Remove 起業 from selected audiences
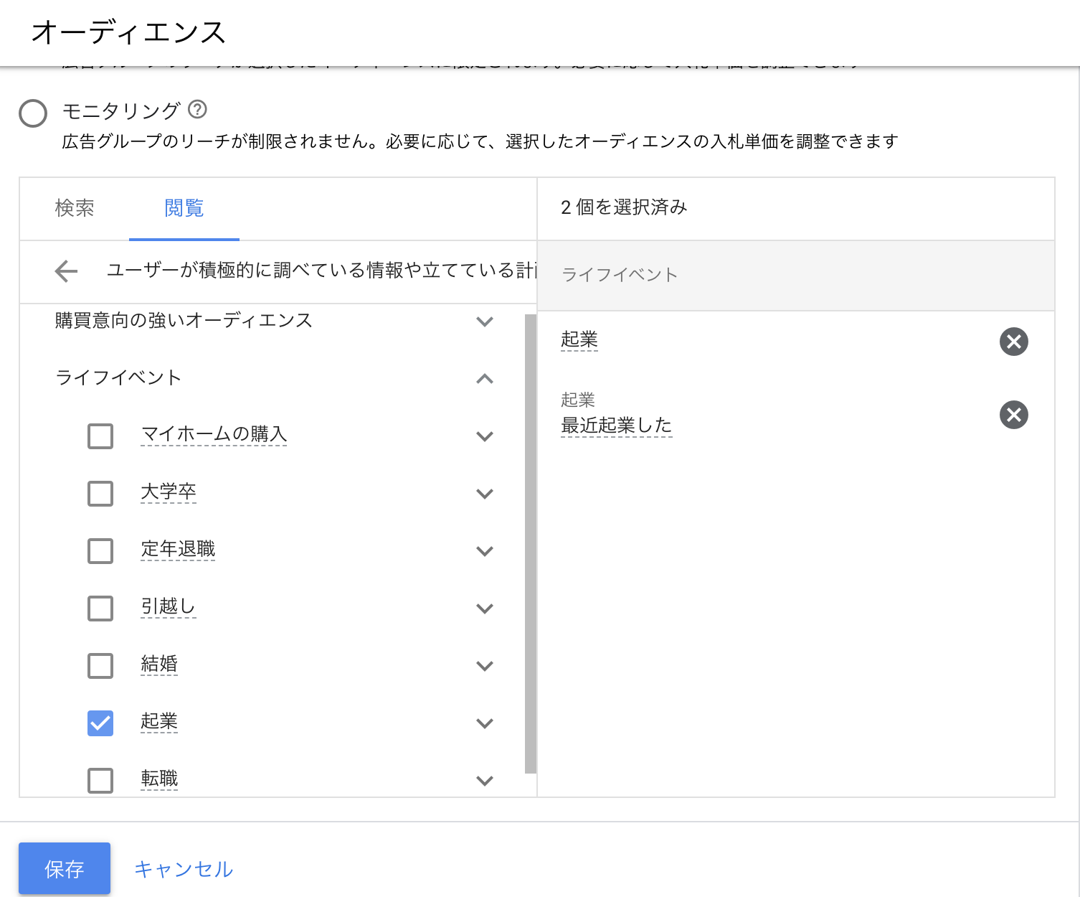 pos(1013,342)
